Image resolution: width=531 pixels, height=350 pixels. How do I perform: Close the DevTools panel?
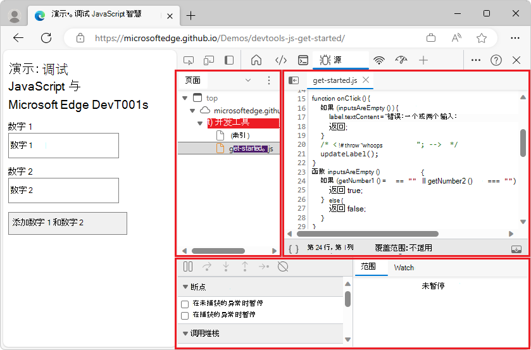pos(516,60)
